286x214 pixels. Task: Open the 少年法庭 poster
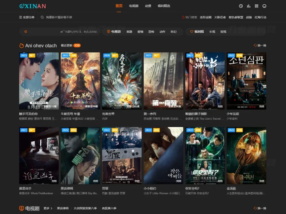tap(247, 81)
